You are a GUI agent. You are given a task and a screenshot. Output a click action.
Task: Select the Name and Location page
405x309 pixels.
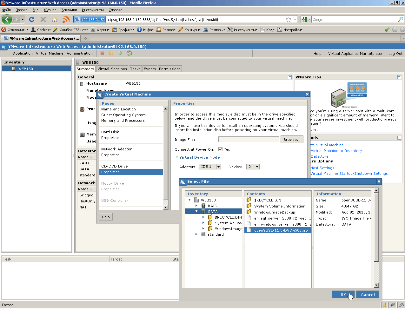pos(118,109)
